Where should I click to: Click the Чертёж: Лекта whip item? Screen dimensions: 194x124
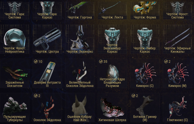(112, 10)
